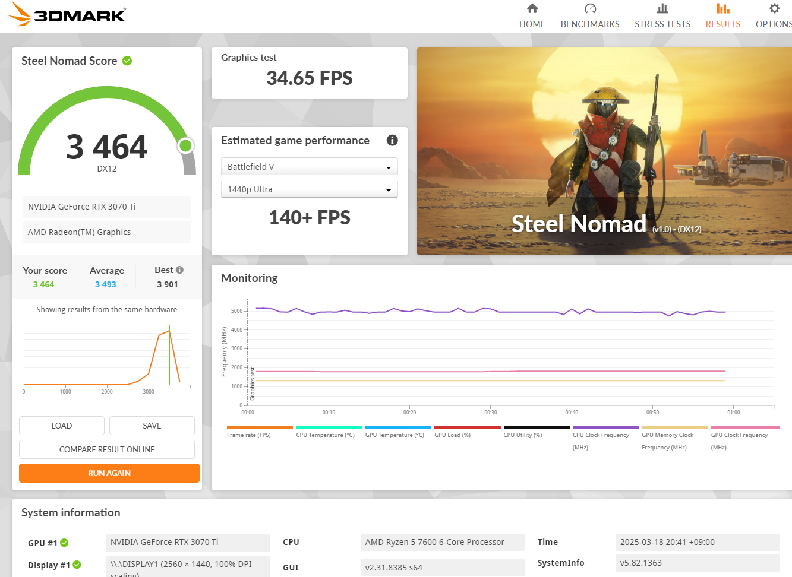The width and height of the screenshot is (792, 577).
Task: Click your score value 3 464
Action: click(x=43, y=284)
